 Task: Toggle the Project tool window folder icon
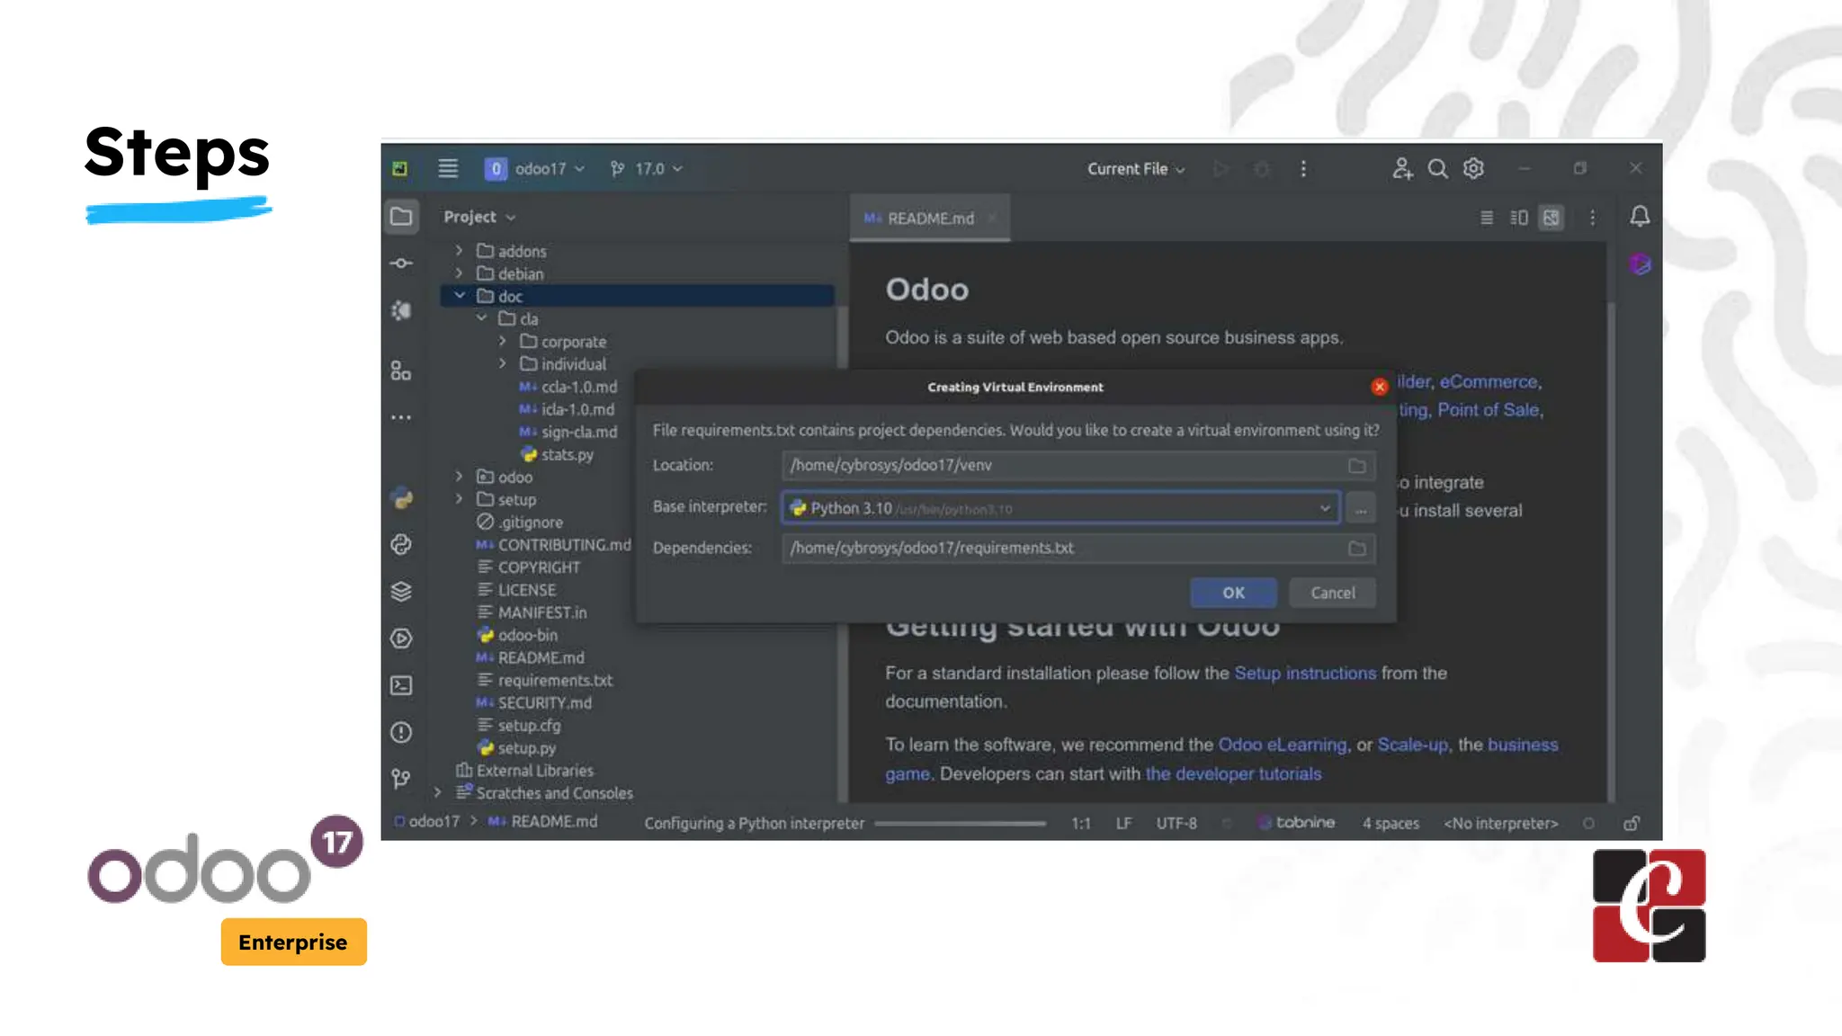pyautogui.click(x=401, y=217)
